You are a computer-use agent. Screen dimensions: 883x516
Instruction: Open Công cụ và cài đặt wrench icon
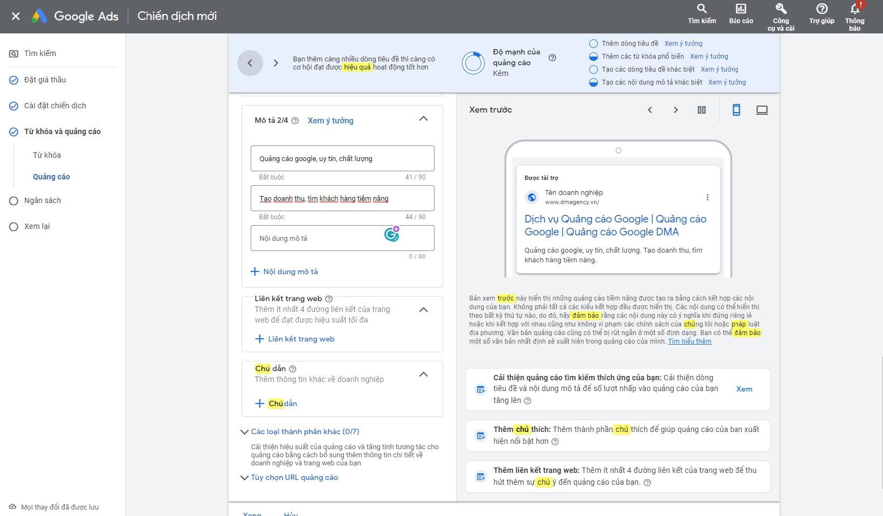(781, 17)
